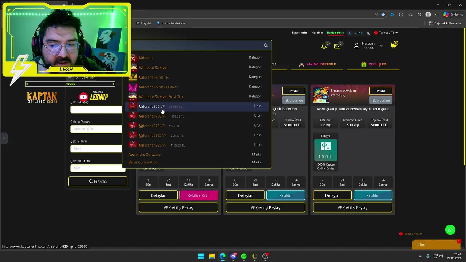This screenshot has height=262, width=466.
Task: Open the WhatsApp chat bubble
Action: pyautogui.click(x=450, y=230)
